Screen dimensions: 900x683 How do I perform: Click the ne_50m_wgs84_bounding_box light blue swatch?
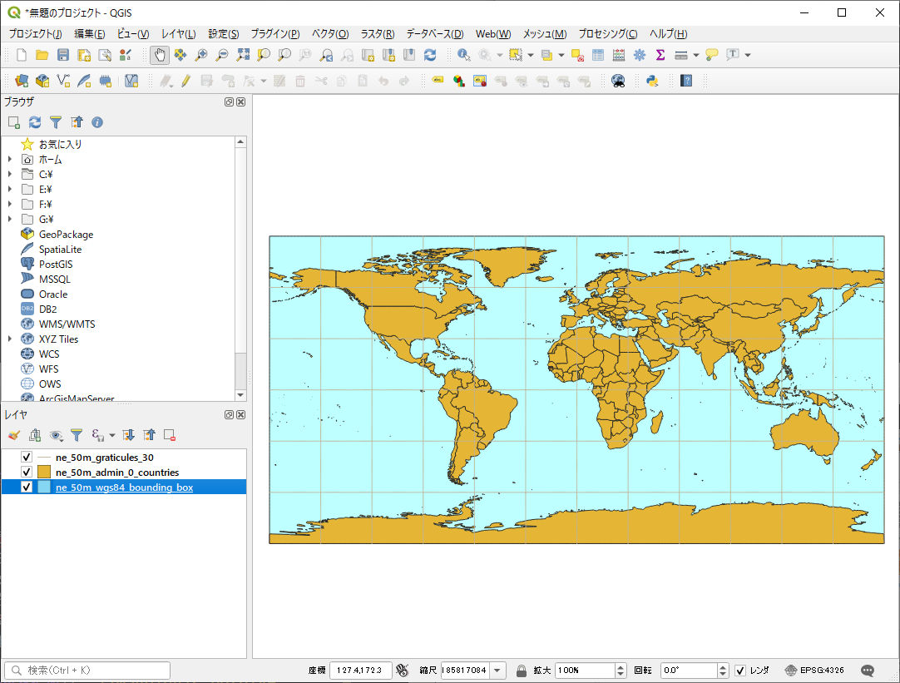coord(44,488)
